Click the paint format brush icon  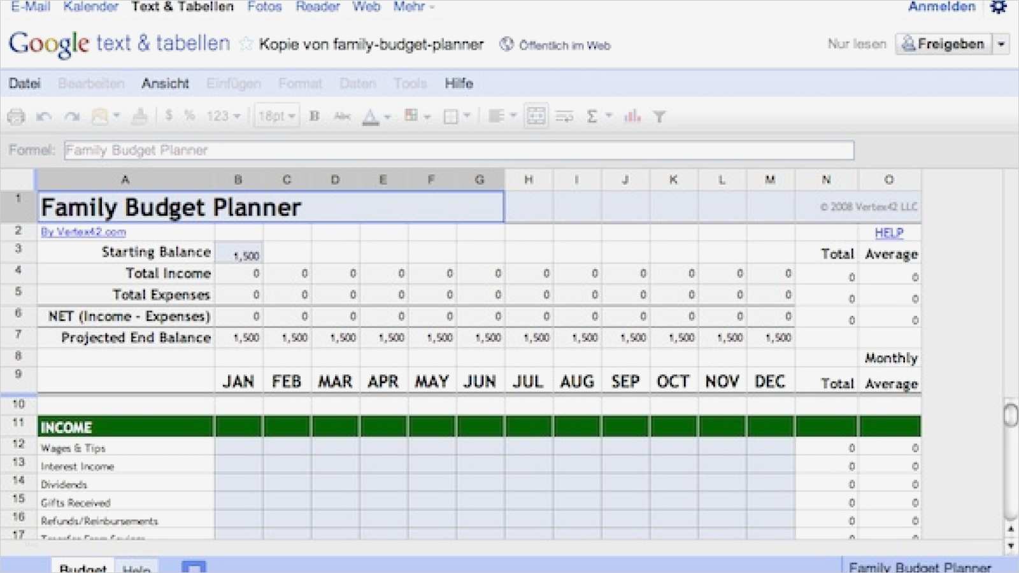click(139, 116)
